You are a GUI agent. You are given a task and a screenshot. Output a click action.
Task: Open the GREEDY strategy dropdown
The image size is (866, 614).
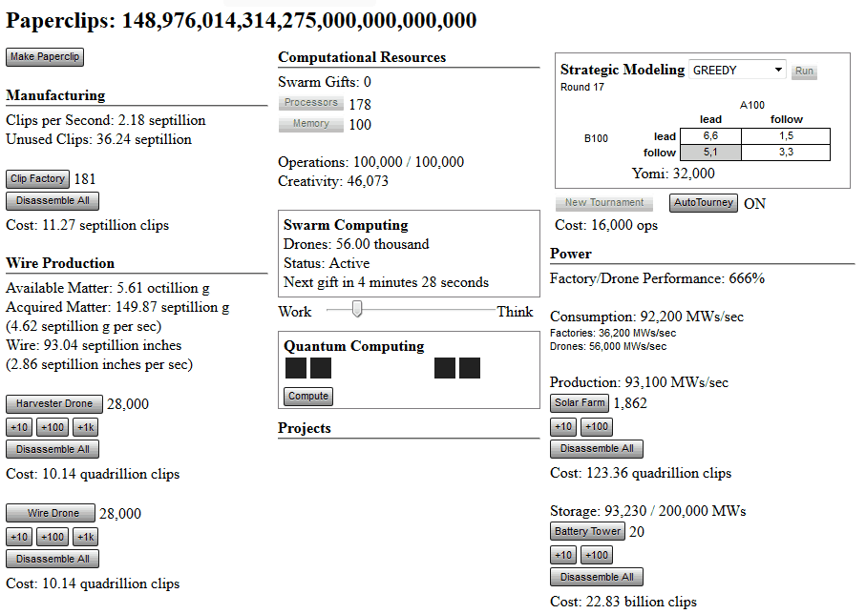(737, 71)
